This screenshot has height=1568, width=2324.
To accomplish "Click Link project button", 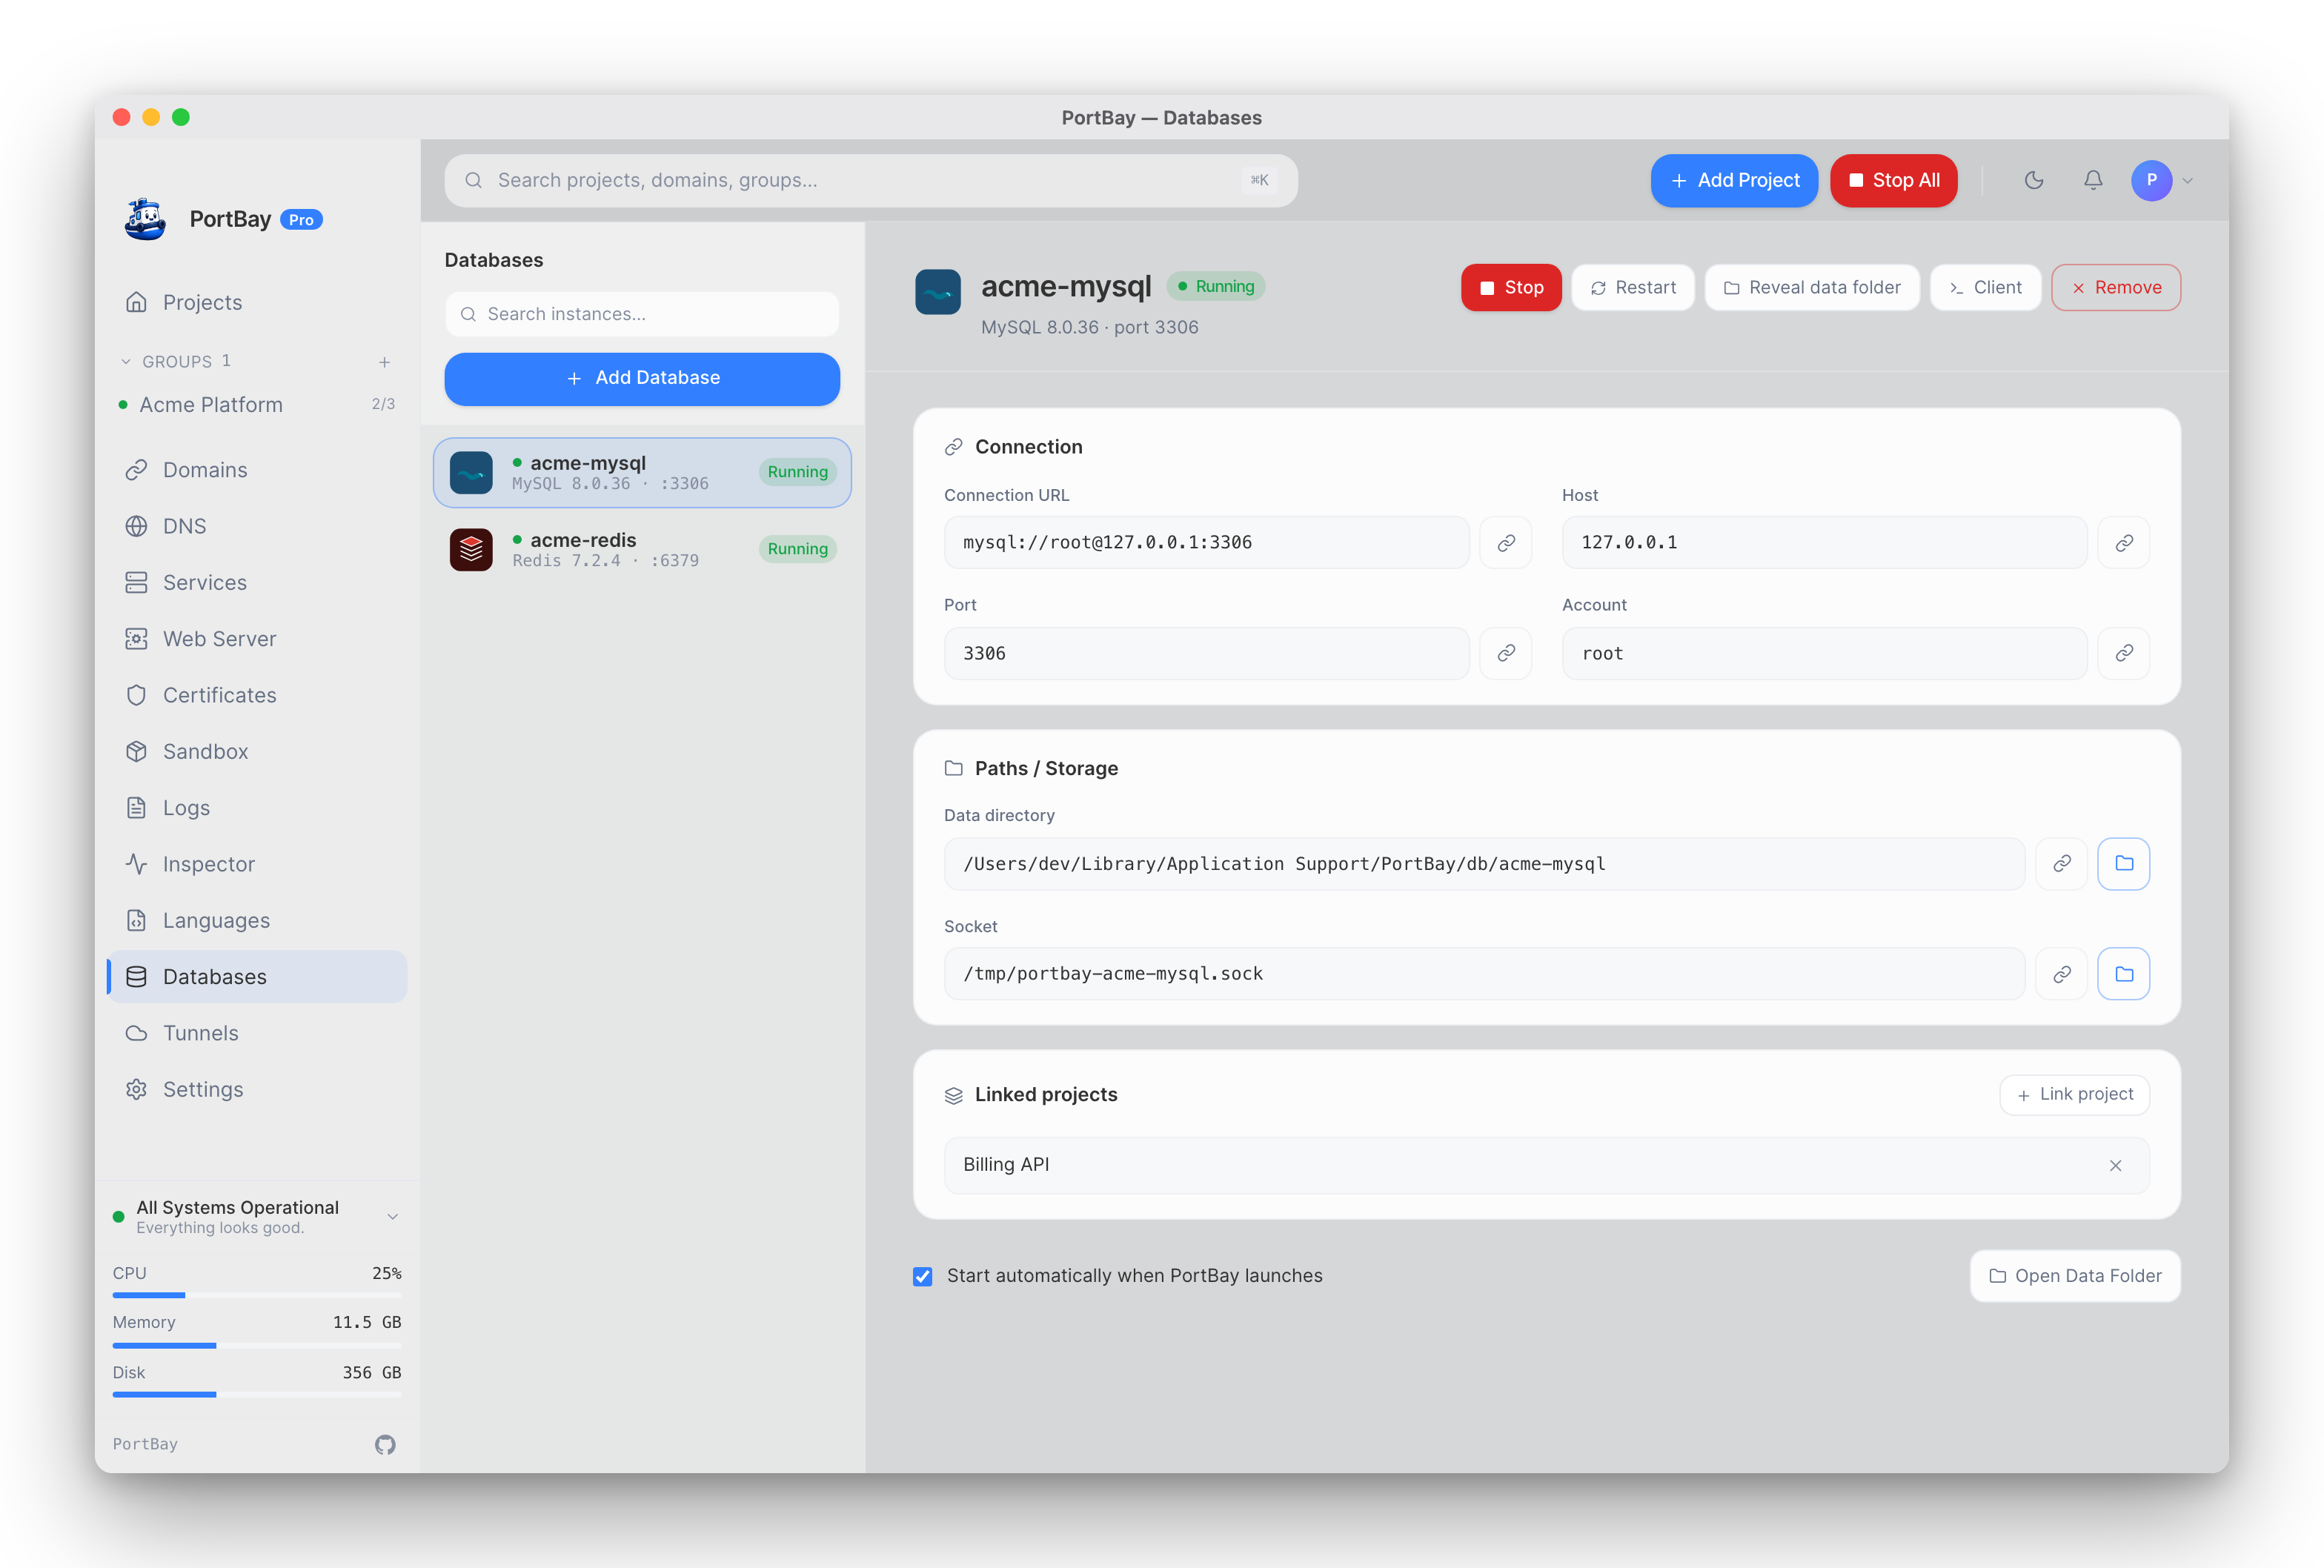I will click(x=2075, y=1095).
